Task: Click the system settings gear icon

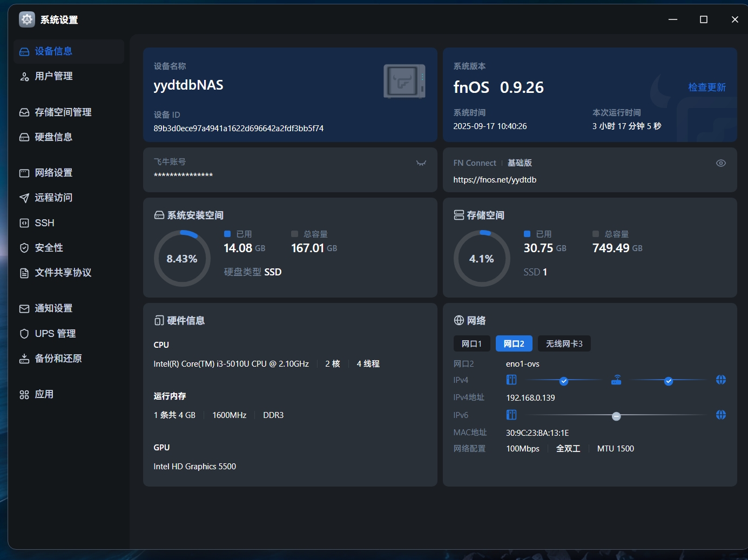Action: tap(27, 19)
